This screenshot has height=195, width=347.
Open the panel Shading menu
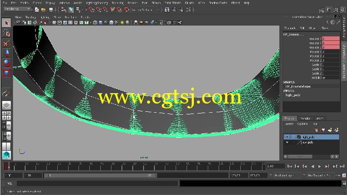tap(30, 17)
